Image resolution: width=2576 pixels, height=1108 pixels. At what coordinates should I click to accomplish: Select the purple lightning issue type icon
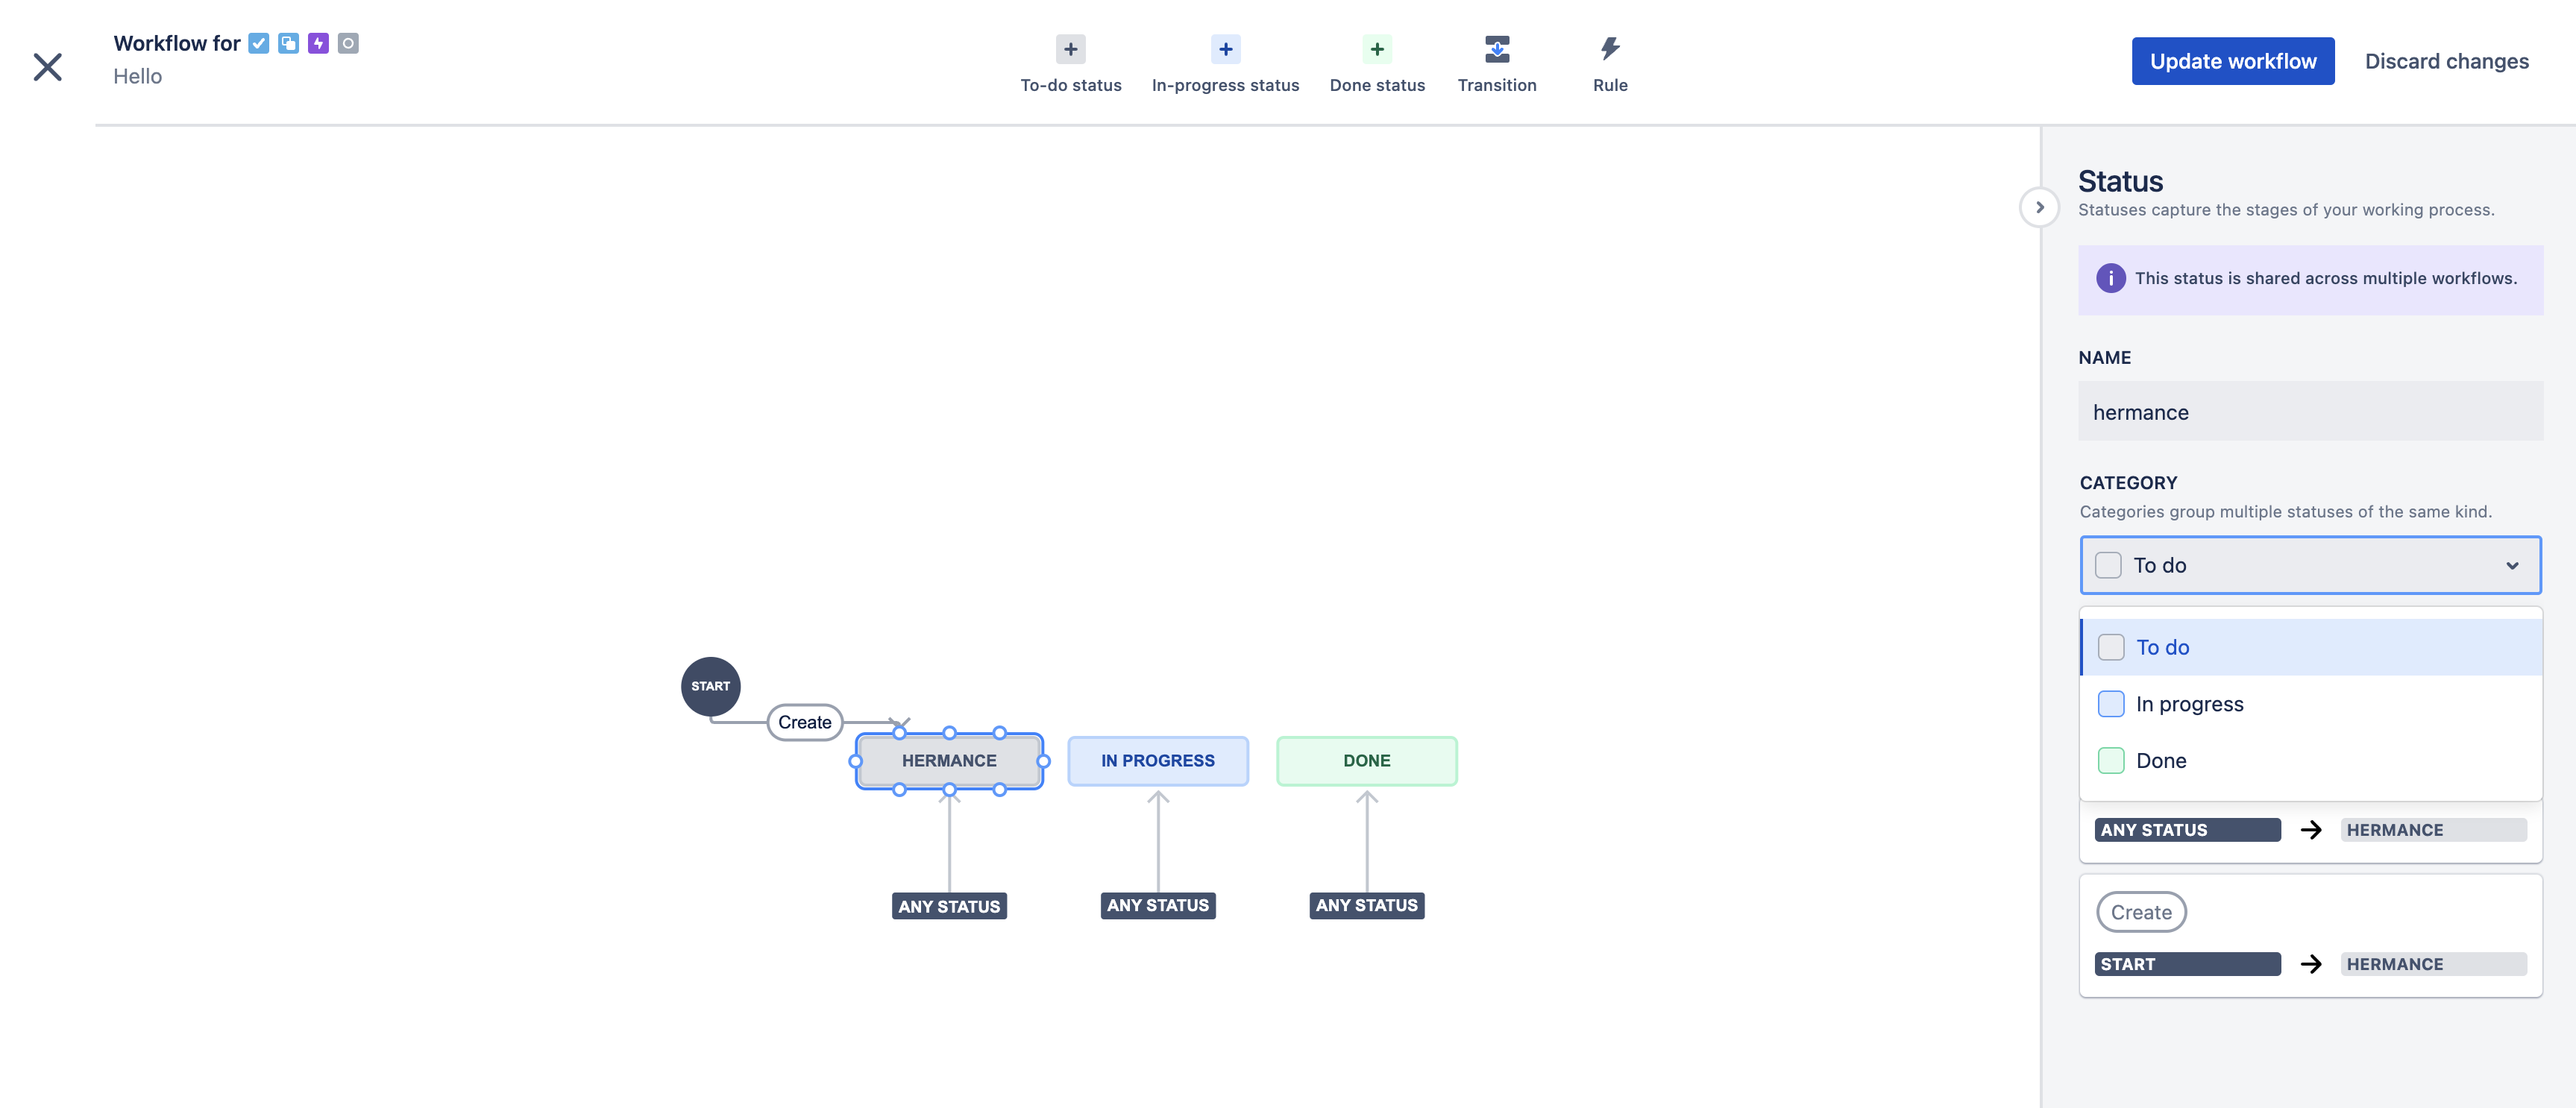coord(318,43)
